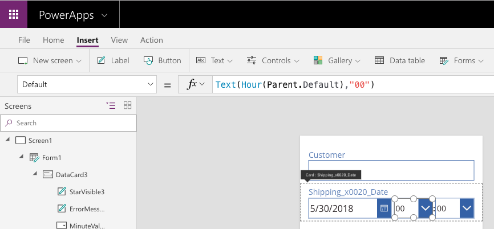Open the New screen menu
The image size is (494, 229).
click(50, 60)
